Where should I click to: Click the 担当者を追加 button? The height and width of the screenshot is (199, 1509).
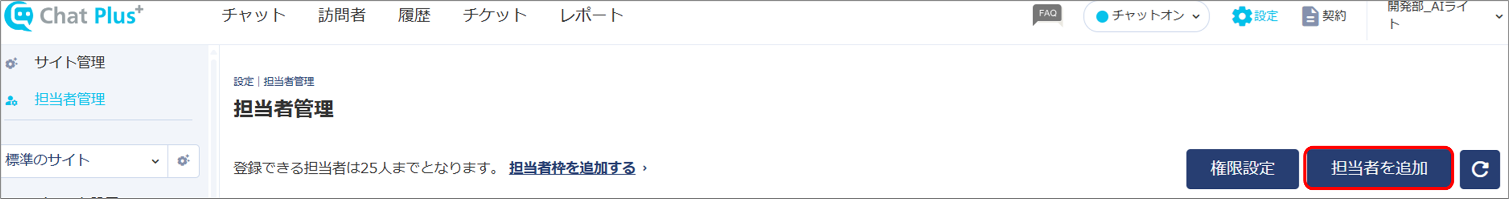point(1379,168)
